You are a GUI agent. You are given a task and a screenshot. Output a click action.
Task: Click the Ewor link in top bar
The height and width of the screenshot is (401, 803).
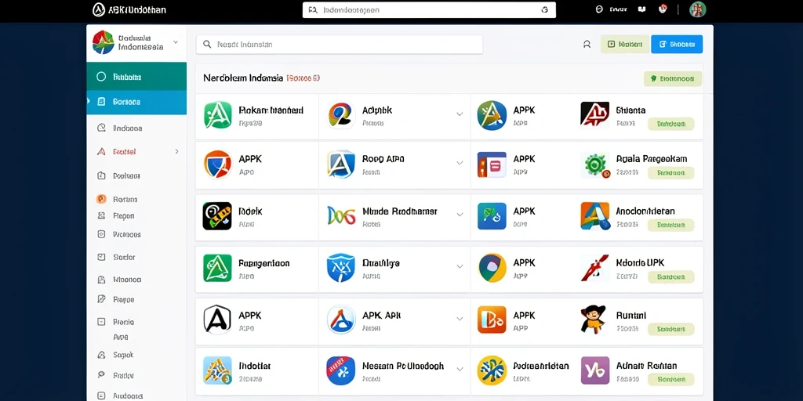pyautogui.click(x=619, y=9)
